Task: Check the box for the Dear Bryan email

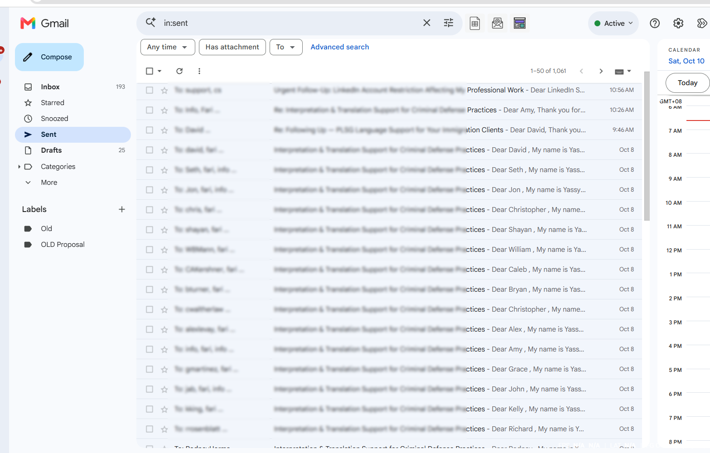Action: pos(150,289)
